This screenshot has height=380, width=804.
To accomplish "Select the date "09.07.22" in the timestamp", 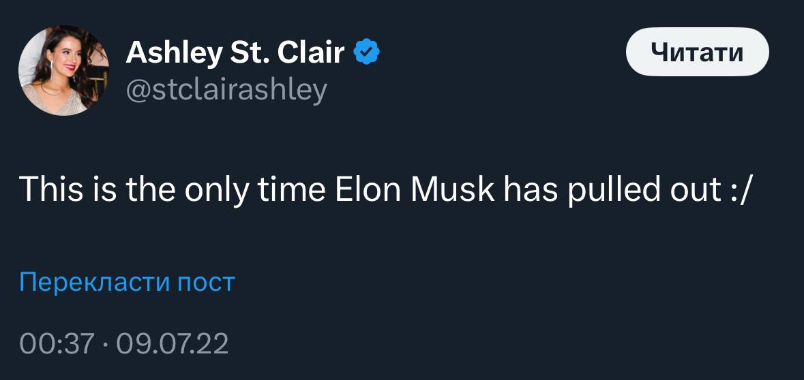I will [x=173, y=343].
